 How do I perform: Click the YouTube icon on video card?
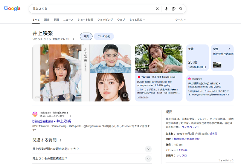139,77
